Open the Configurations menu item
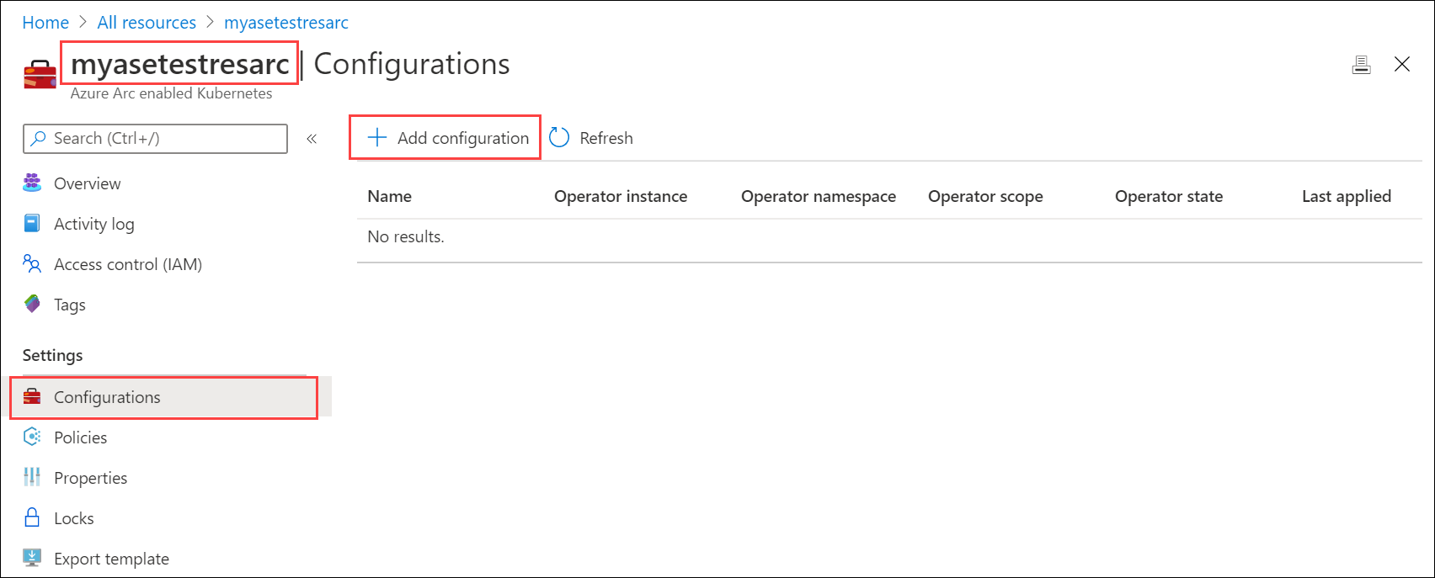This screenshot has width=1435, height=578. (x=107, y=397)
